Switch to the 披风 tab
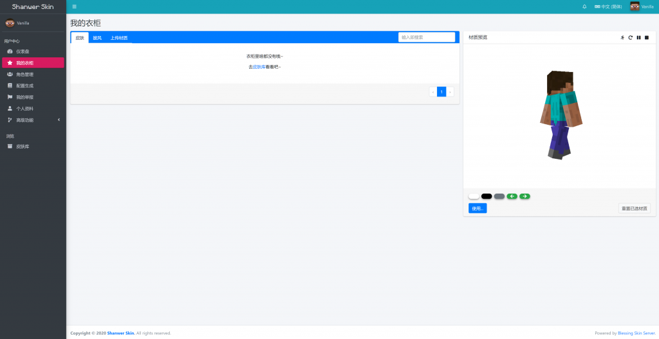This screenshot has height=339, width=659. pyautogui.click(x=97, y=38)
